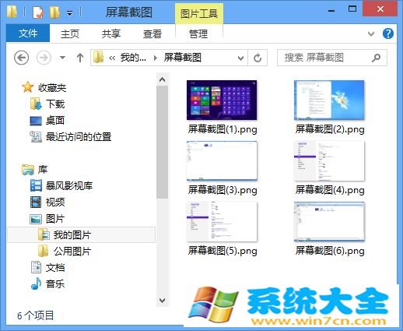Click the 6 个项目 status bar text
The image size is (403, 331).
(x=36, y=315)
